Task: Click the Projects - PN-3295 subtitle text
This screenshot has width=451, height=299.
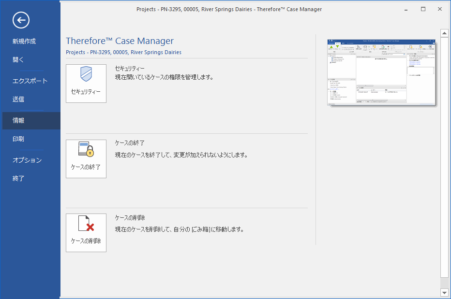Action: [124, 52]
